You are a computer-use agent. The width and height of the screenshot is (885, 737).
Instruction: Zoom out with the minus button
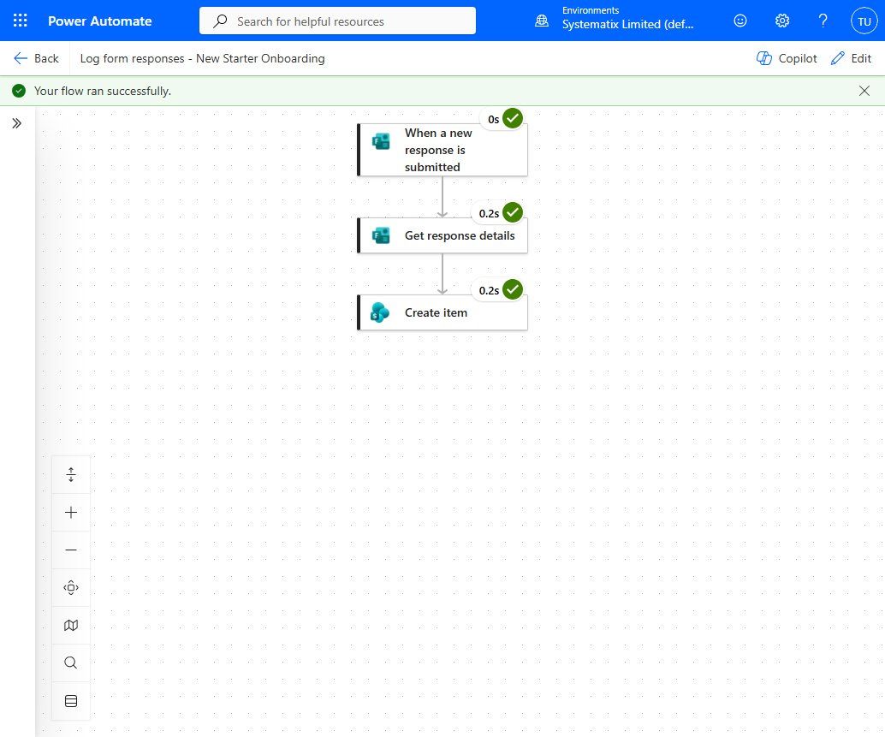click(71, 550)
